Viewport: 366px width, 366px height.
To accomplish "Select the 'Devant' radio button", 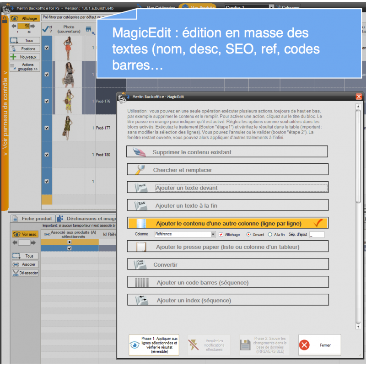I will pyautogui.click(x=248, y=234).
